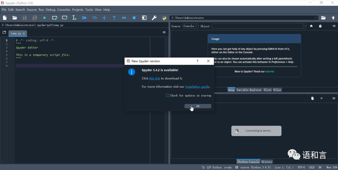
Task: Expand the working directory path dropdown
Action: point(317,18)
